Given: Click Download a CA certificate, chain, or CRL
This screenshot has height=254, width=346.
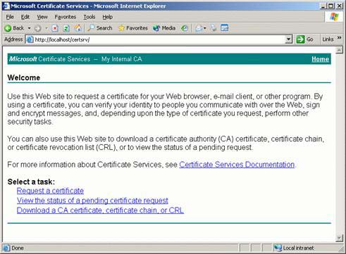Looking at the screenshot, I should pos(100,210).
